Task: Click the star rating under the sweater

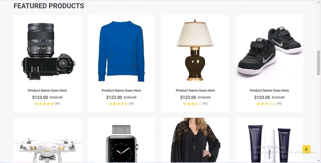Action: pyautogui.click(x=118, y=104)
